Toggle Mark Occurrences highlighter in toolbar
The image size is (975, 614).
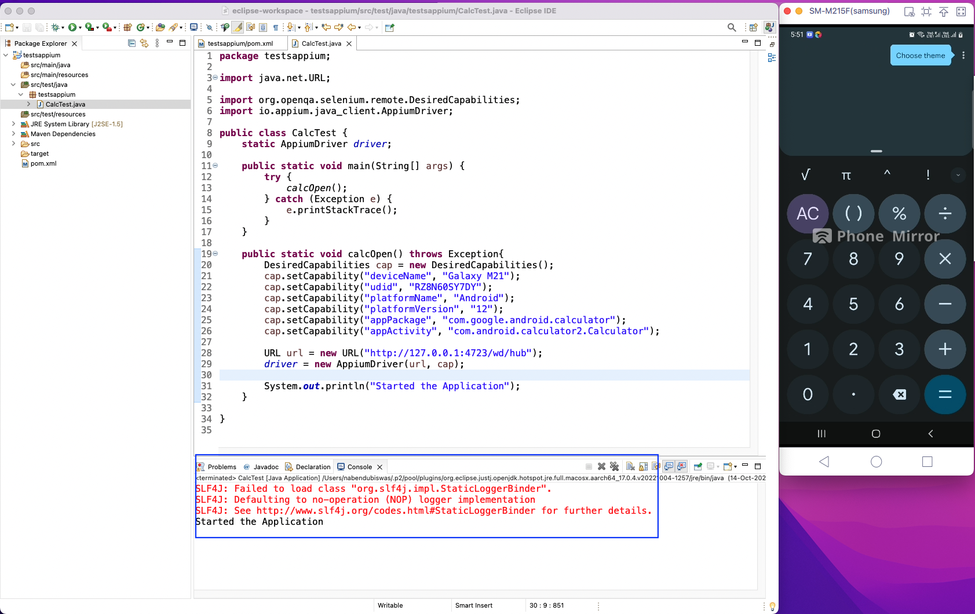[x=239, y=27]
